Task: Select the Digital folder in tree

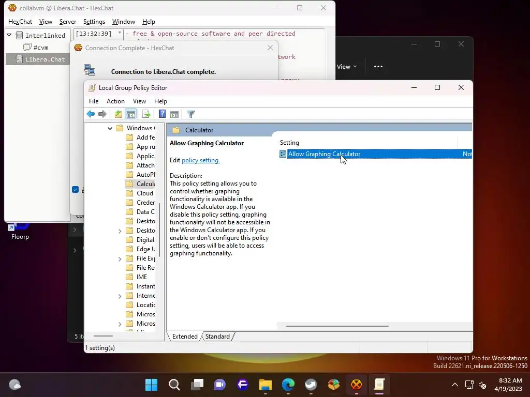Action: [x=140, y=240]
